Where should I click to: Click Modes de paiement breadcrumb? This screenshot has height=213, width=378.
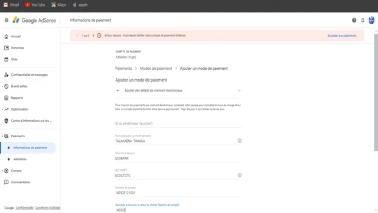tap(156, 69)
